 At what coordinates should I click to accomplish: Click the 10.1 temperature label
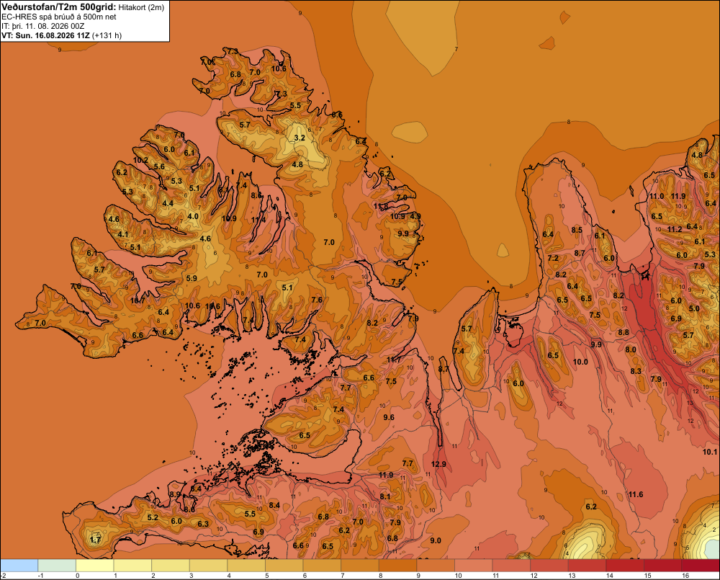click(709, 452)
